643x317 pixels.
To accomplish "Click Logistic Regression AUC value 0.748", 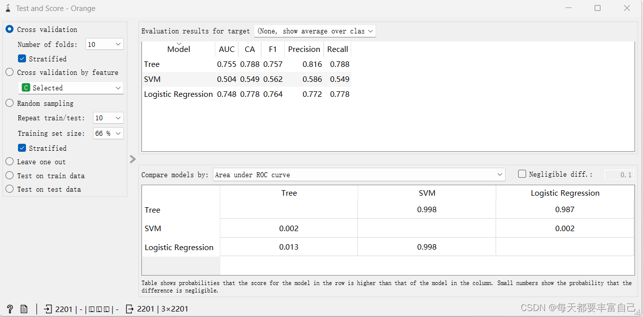I will pyautogui.click(x=227, y=94).
